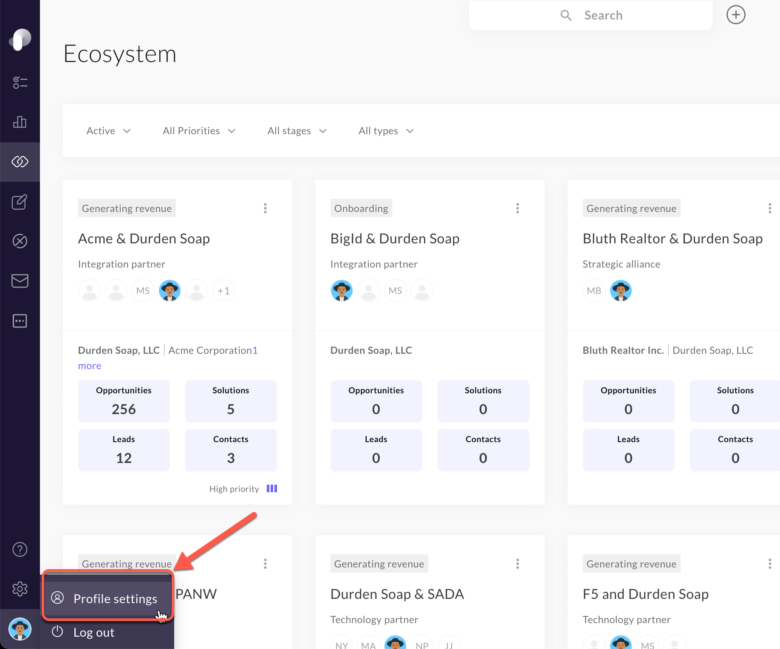
Task: Click the plus button to add new item
Action: pyautogui.click(x=736, y=15)
